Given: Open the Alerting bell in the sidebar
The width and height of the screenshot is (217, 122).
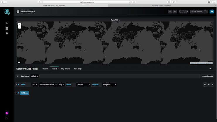Looking at the screenshot, I should click(x=7, y=33).
